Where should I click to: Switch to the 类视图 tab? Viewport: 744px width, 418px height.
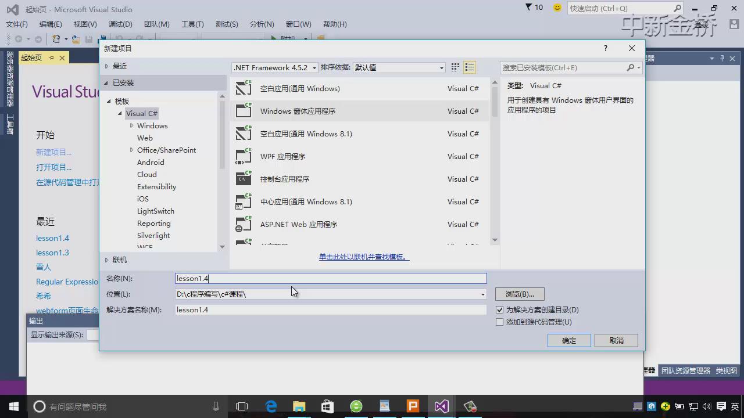[x=727, y=370]
